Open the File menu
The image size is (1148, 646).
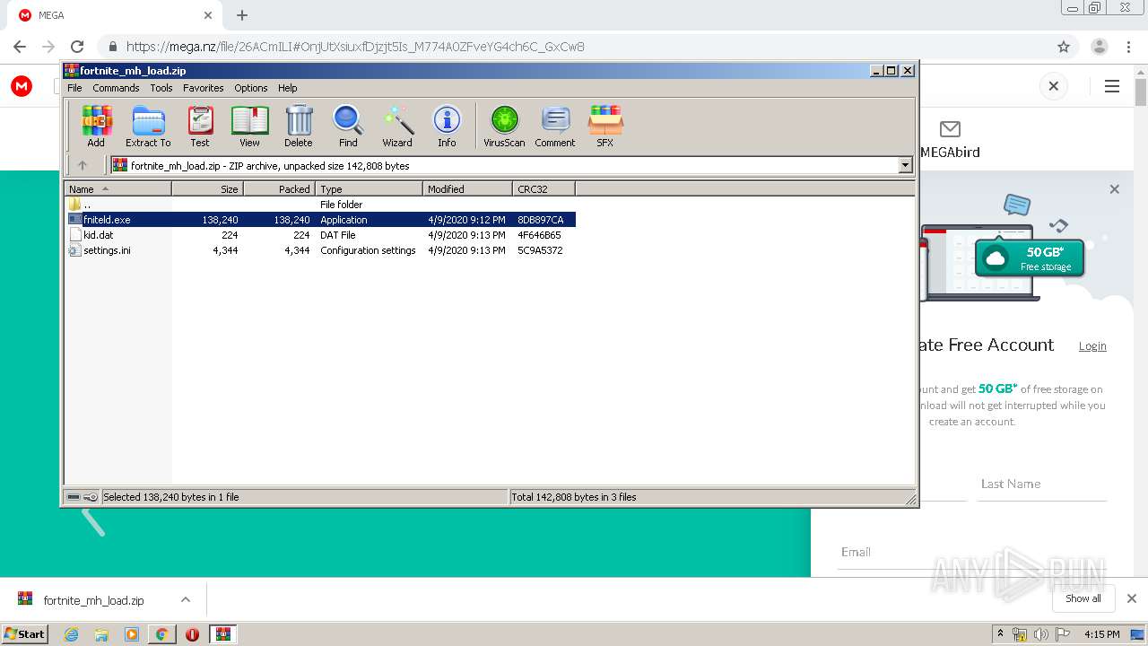pyautogui.click(x=74, y=88)
